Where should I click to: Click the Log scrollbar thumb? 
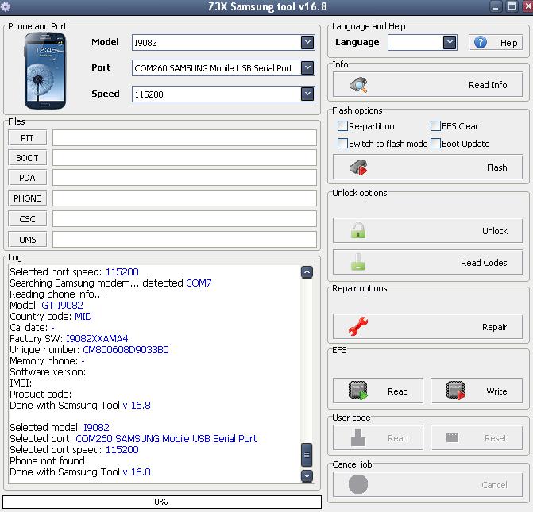(x=307, y=455)
